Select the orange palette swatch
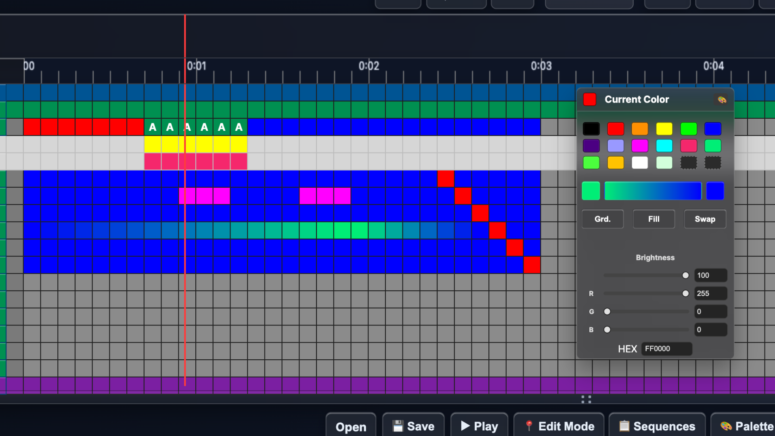 pos(640,129)
